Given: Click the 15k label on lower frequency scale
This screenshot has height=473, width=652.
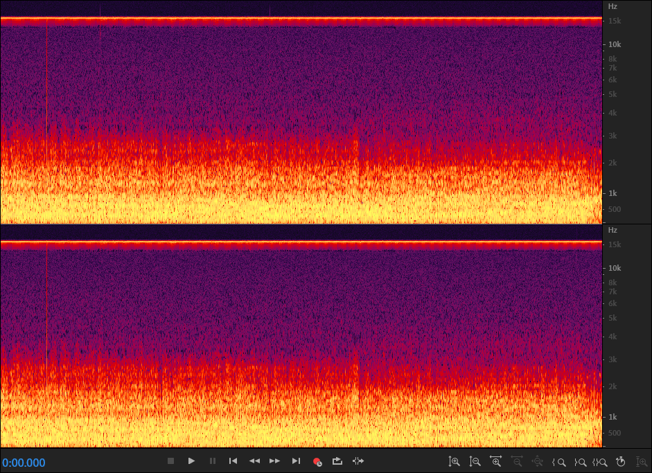Looking at the screenshot, I should 615,244.
